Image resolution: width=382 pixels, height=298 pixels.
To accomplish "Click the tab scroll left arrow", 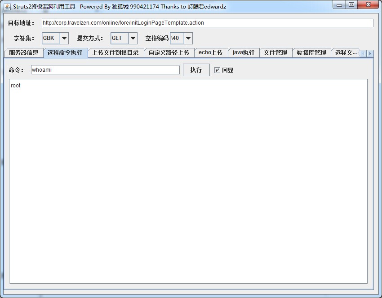I will (x=363, y=53).
